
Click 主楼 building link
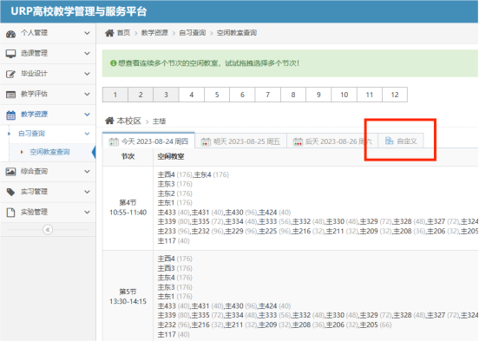pos(159,121)
